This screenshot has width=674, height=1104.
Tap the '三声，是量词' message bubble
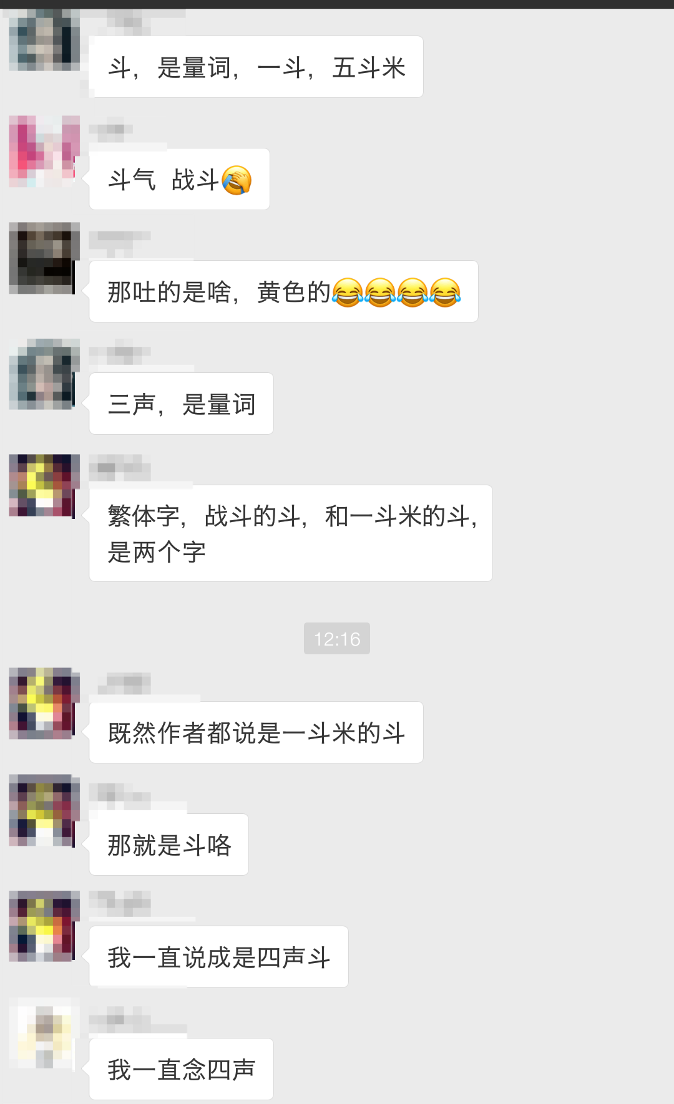tap(181, 404)
